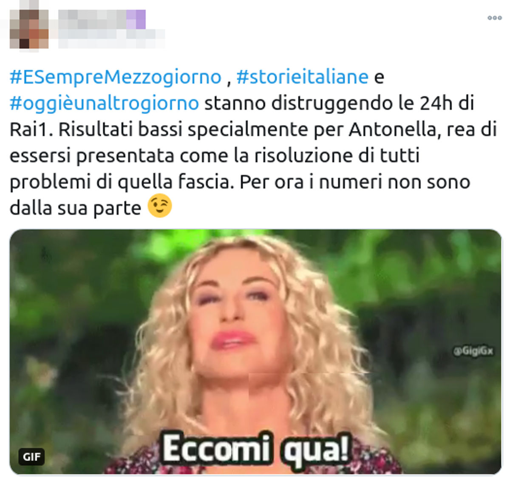Click the purple badge beside the username
The image size is (510, 484).
136,20
